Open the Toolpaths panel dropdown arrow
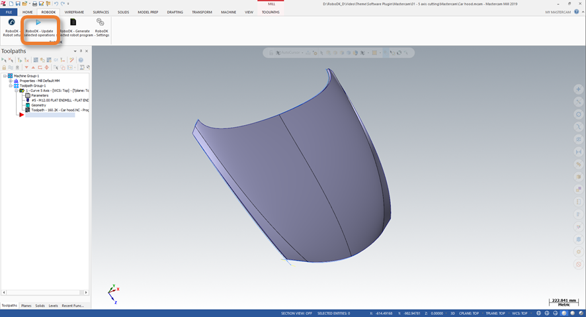Image resolution: width=586 pixels, height=317 pixels. (x=73, y=51)
